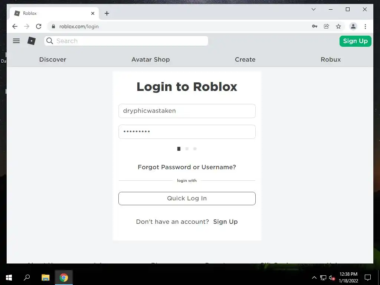
Task: Open the clock showing 12:38 PM
Action: (x=348, y=278)
